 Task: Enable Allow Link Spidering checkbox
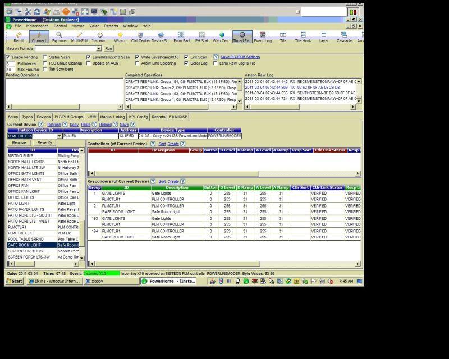click(x=137, y=63)
